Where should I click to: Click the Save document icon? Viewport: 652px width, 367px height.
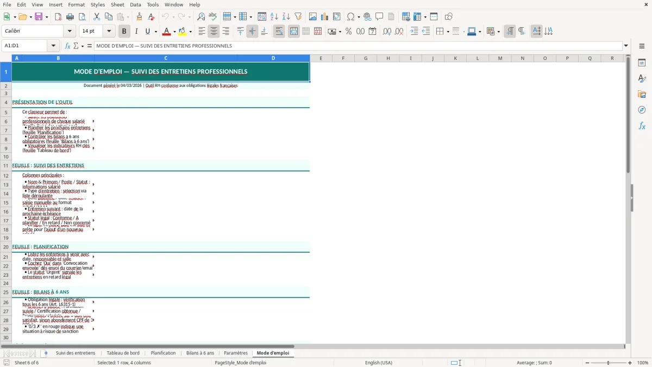[39, 17]
